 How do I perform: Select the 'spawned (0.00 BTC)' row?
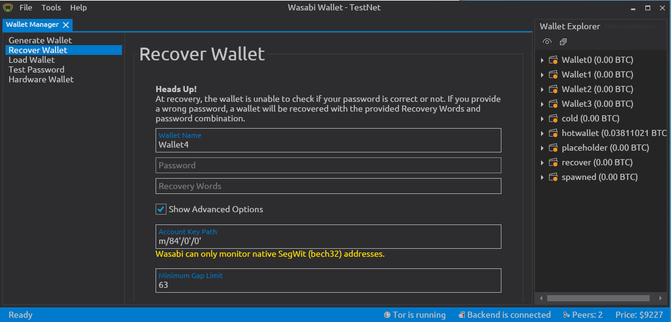[x=601, y=177]
